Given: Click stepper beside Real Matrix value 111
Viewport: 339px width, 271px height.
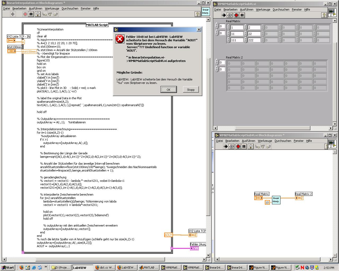Looking at the screenshot, I should coord(229,40).
